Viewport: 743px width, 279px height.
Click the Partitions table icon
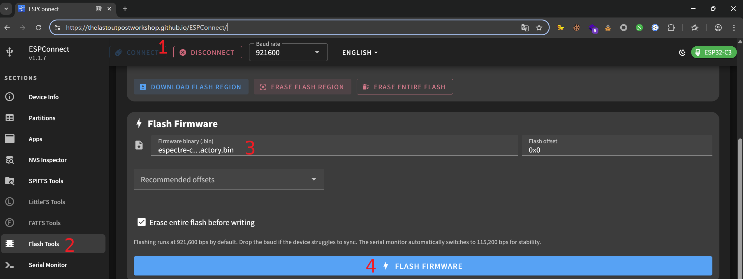click(10, 118)
